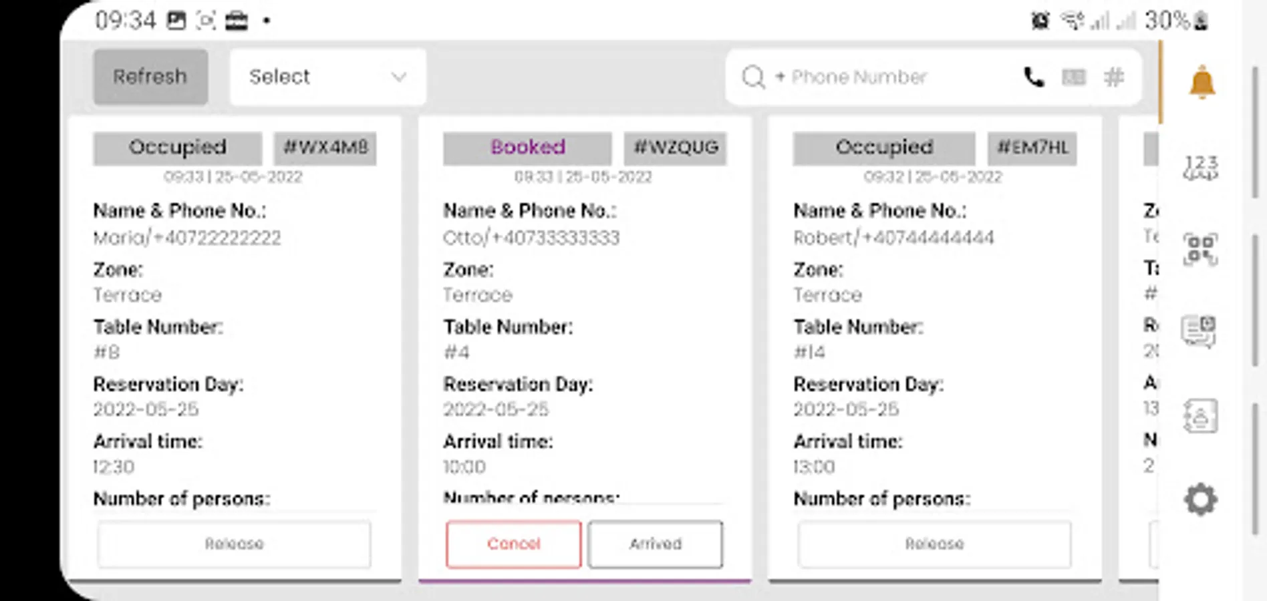This screenshot has width=1267, height=601.
Task: Open the contacts address book icon
Action: 1200,416
